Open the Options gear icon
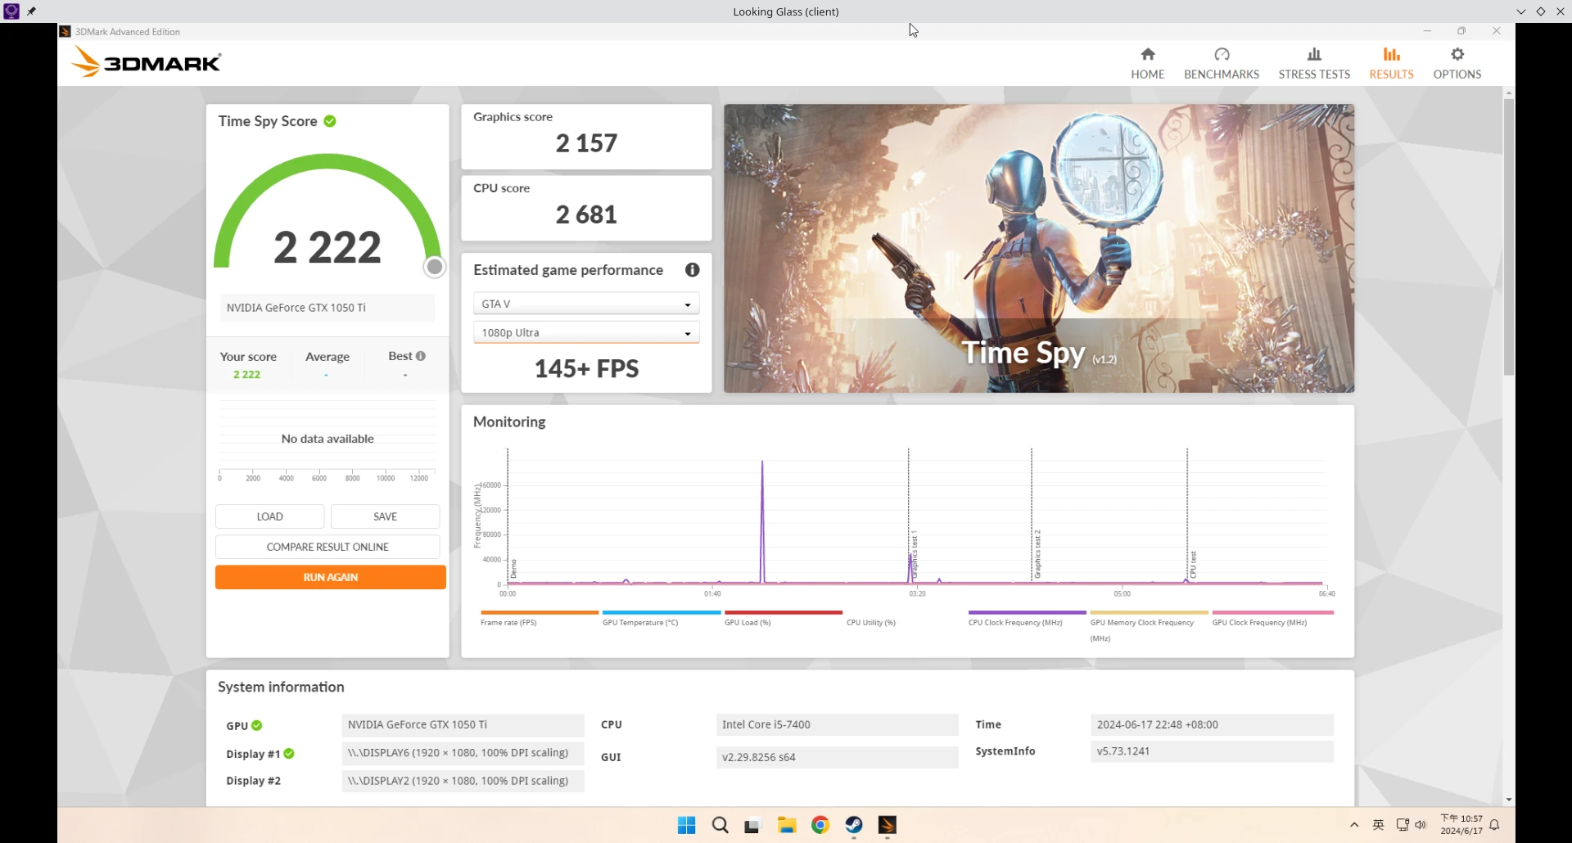 coord(1457,55)
